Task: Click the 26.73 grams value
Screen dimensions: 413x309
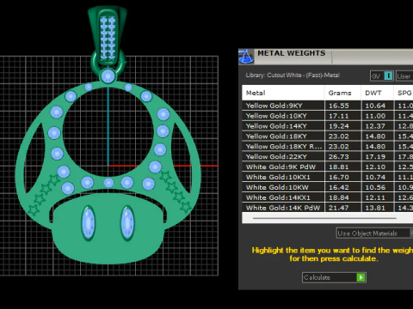Action: point(339,157)
